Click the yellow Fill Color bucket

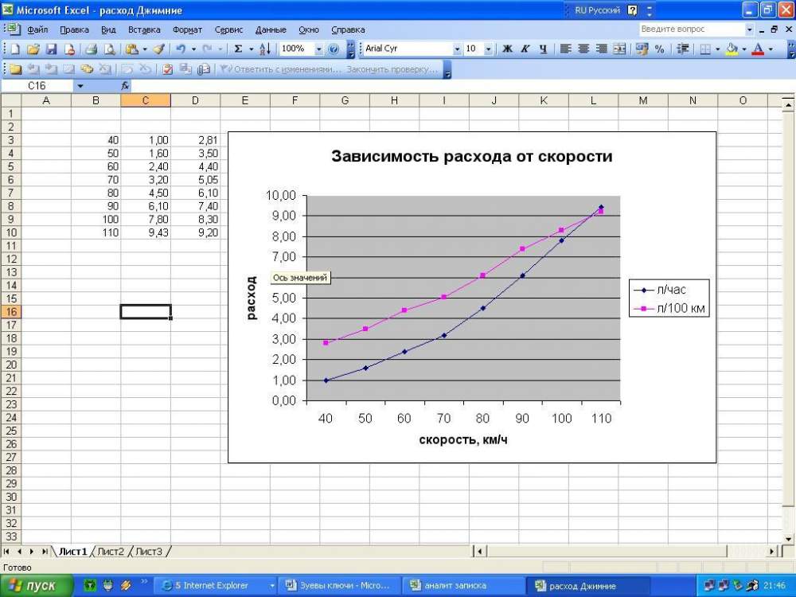[732, 49]
